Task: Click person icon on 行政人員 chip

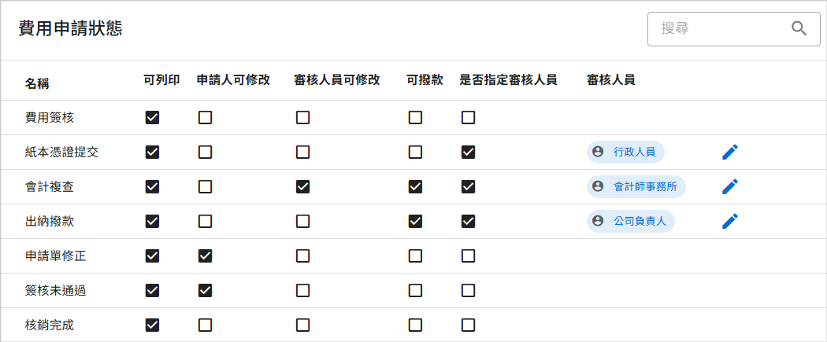Action: (x=598, y=152)
